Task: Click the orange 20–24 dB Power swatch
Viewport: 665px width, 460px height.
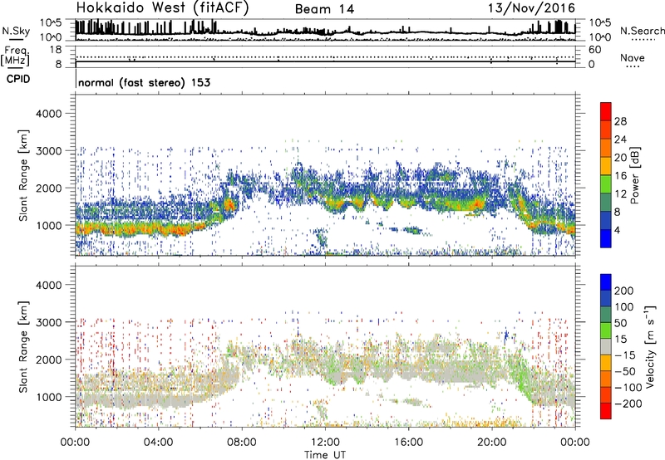Action: [x=606, y=148]
